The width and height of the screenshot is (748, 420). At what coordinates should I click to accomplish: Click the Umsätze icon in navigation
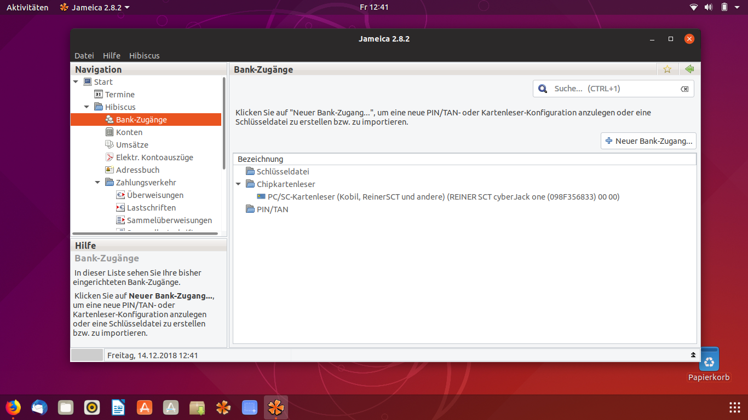pyautogui.click(x=110, y=145)
